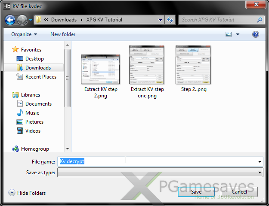This screenshot has height=206, width=269.
Task: Open the Help question mark icon
Action: tap(255, 34)
